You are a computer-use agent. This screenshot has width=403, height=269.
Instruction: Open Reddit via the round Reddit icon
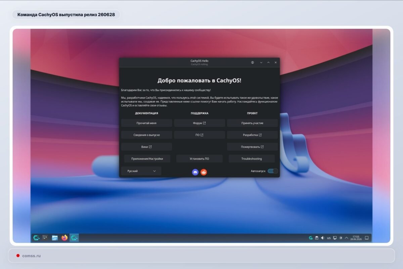click(x=204, y=172)
